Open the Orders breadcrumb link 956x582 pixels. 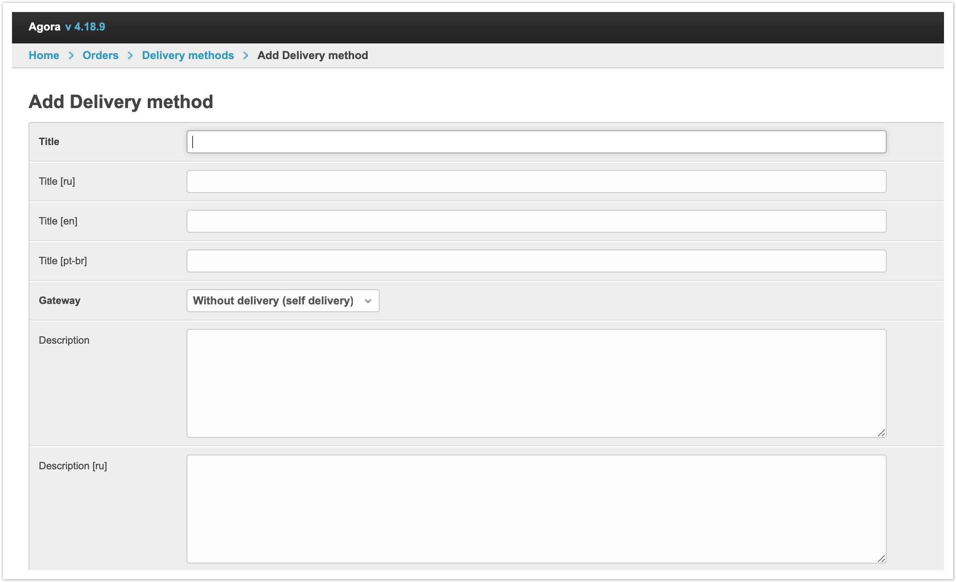click(x=100, y=55)
